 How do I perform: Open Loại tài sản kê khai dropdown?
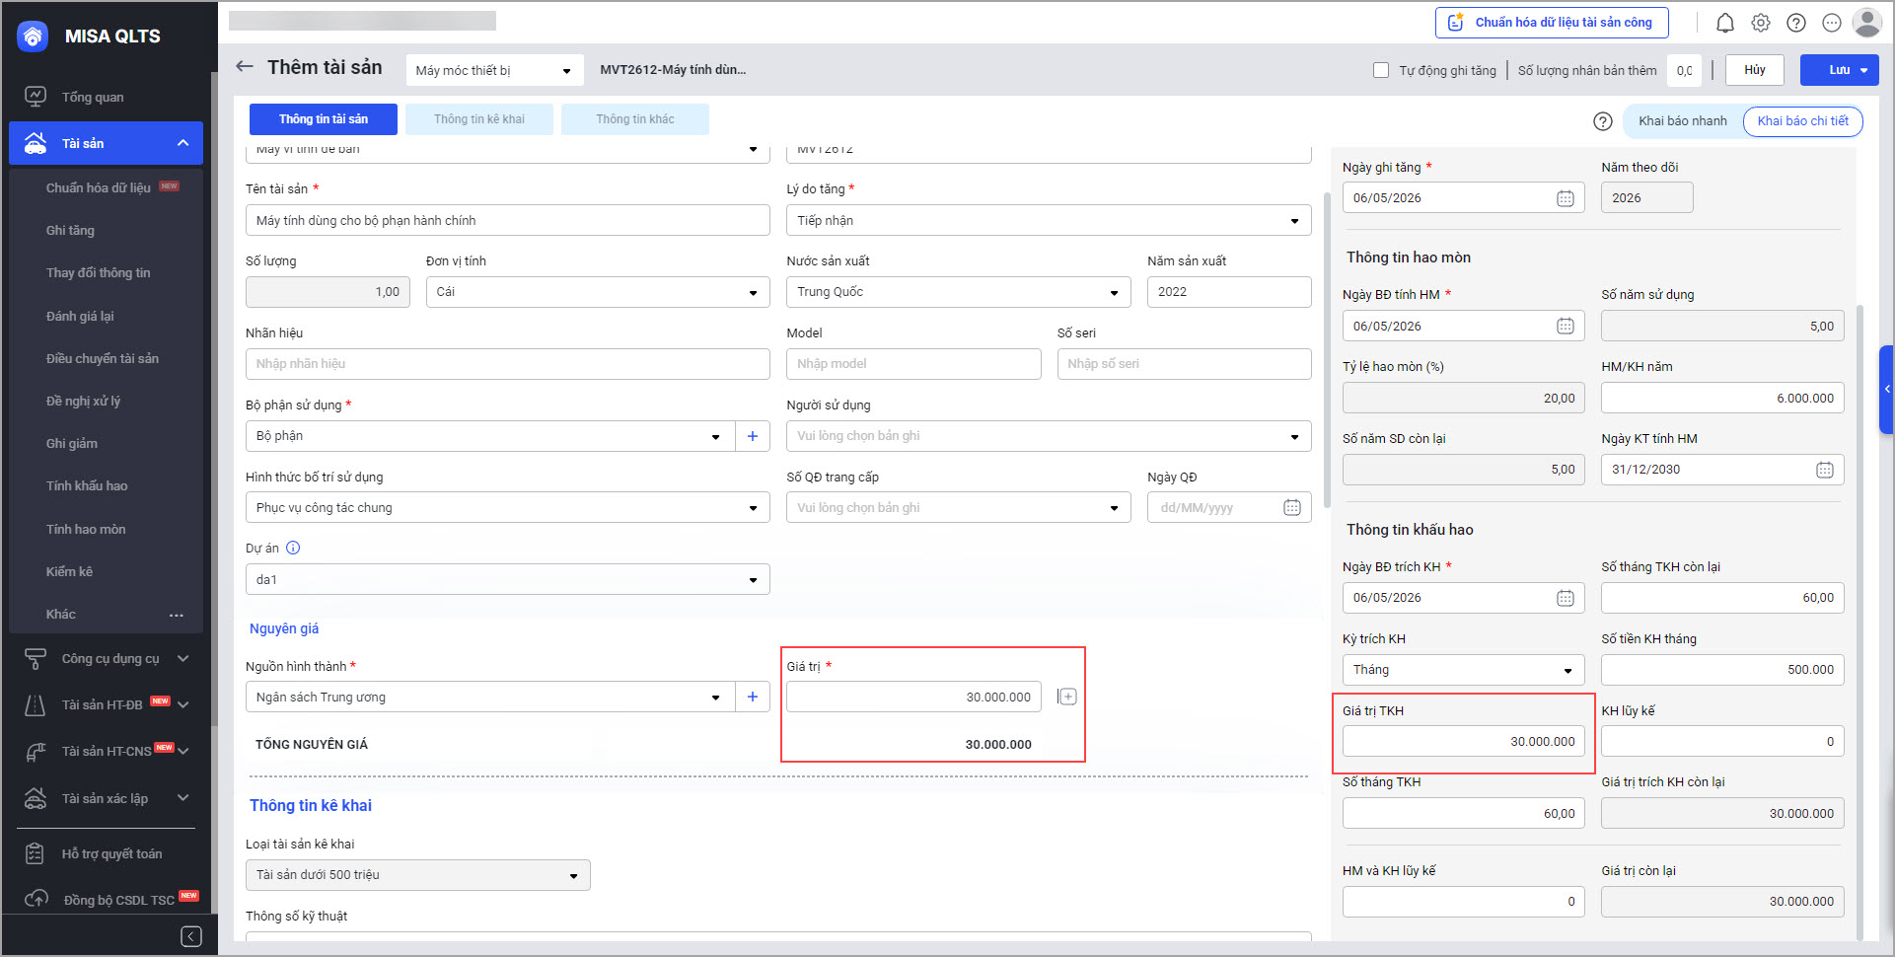[417, 875]
